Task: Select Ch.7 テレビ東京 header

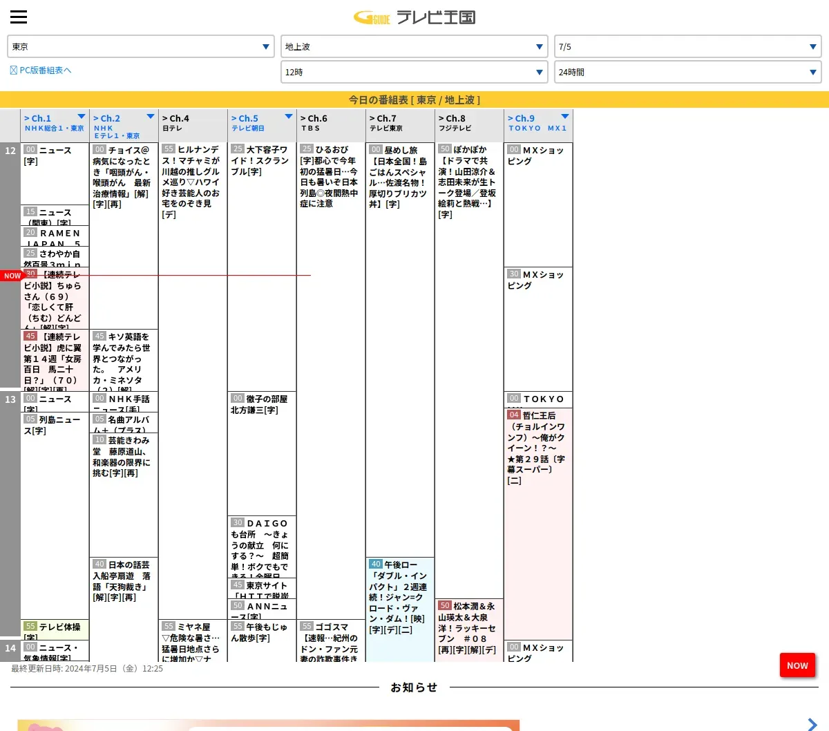Action: [400, 125]
